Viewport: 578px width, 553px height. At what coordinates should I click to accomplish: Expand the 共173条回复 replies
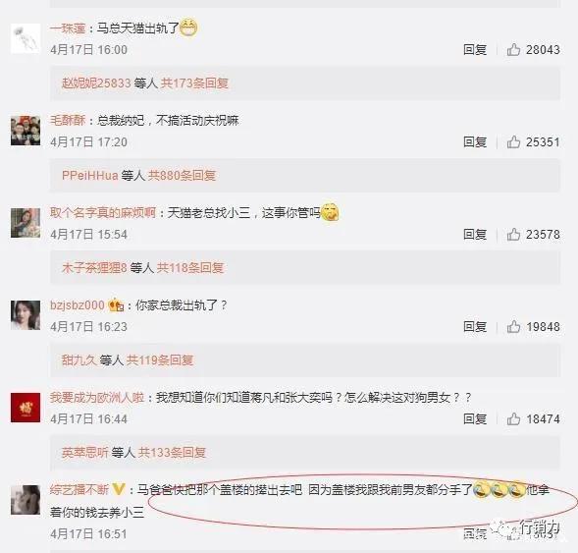pos(194,83)
